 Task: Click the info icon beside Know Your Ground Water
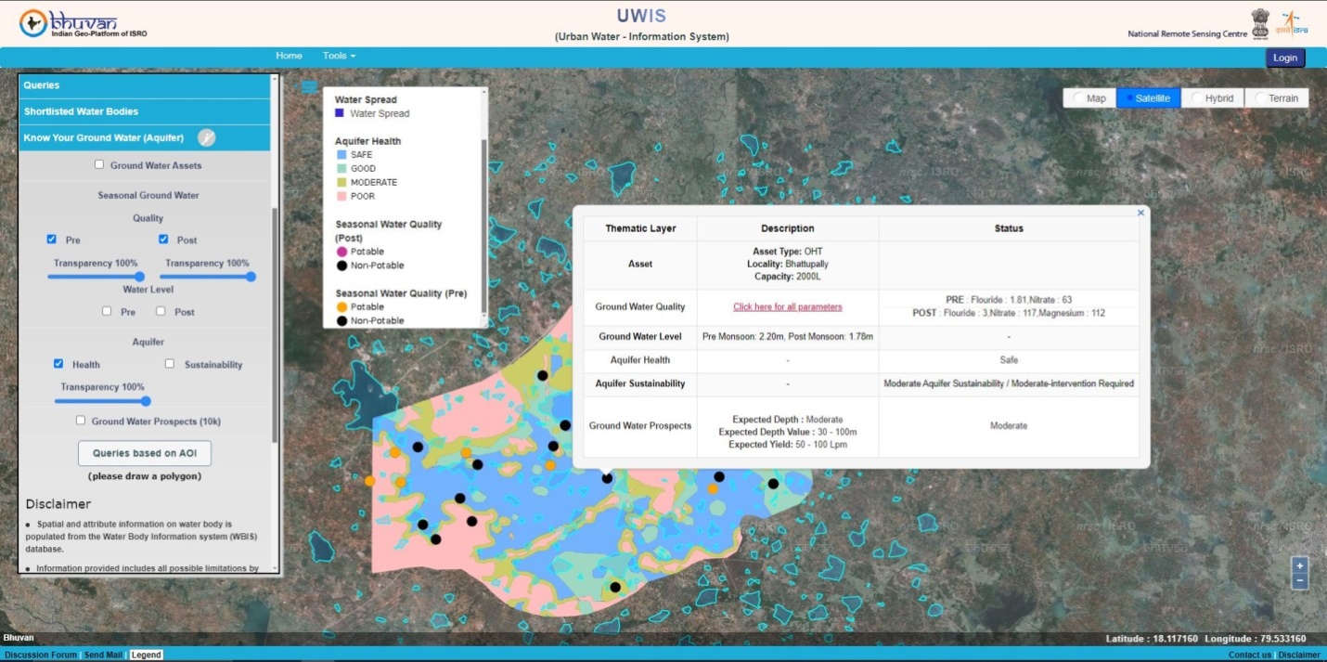[x=206, y=137]
